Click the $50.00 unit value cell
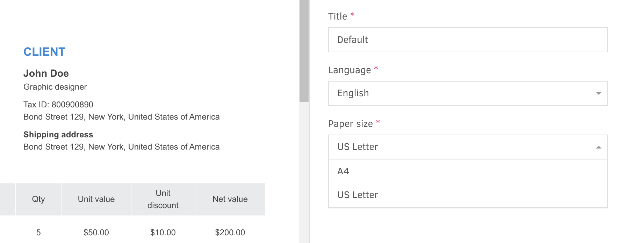 pyautogui.click(x=96, y=232)
